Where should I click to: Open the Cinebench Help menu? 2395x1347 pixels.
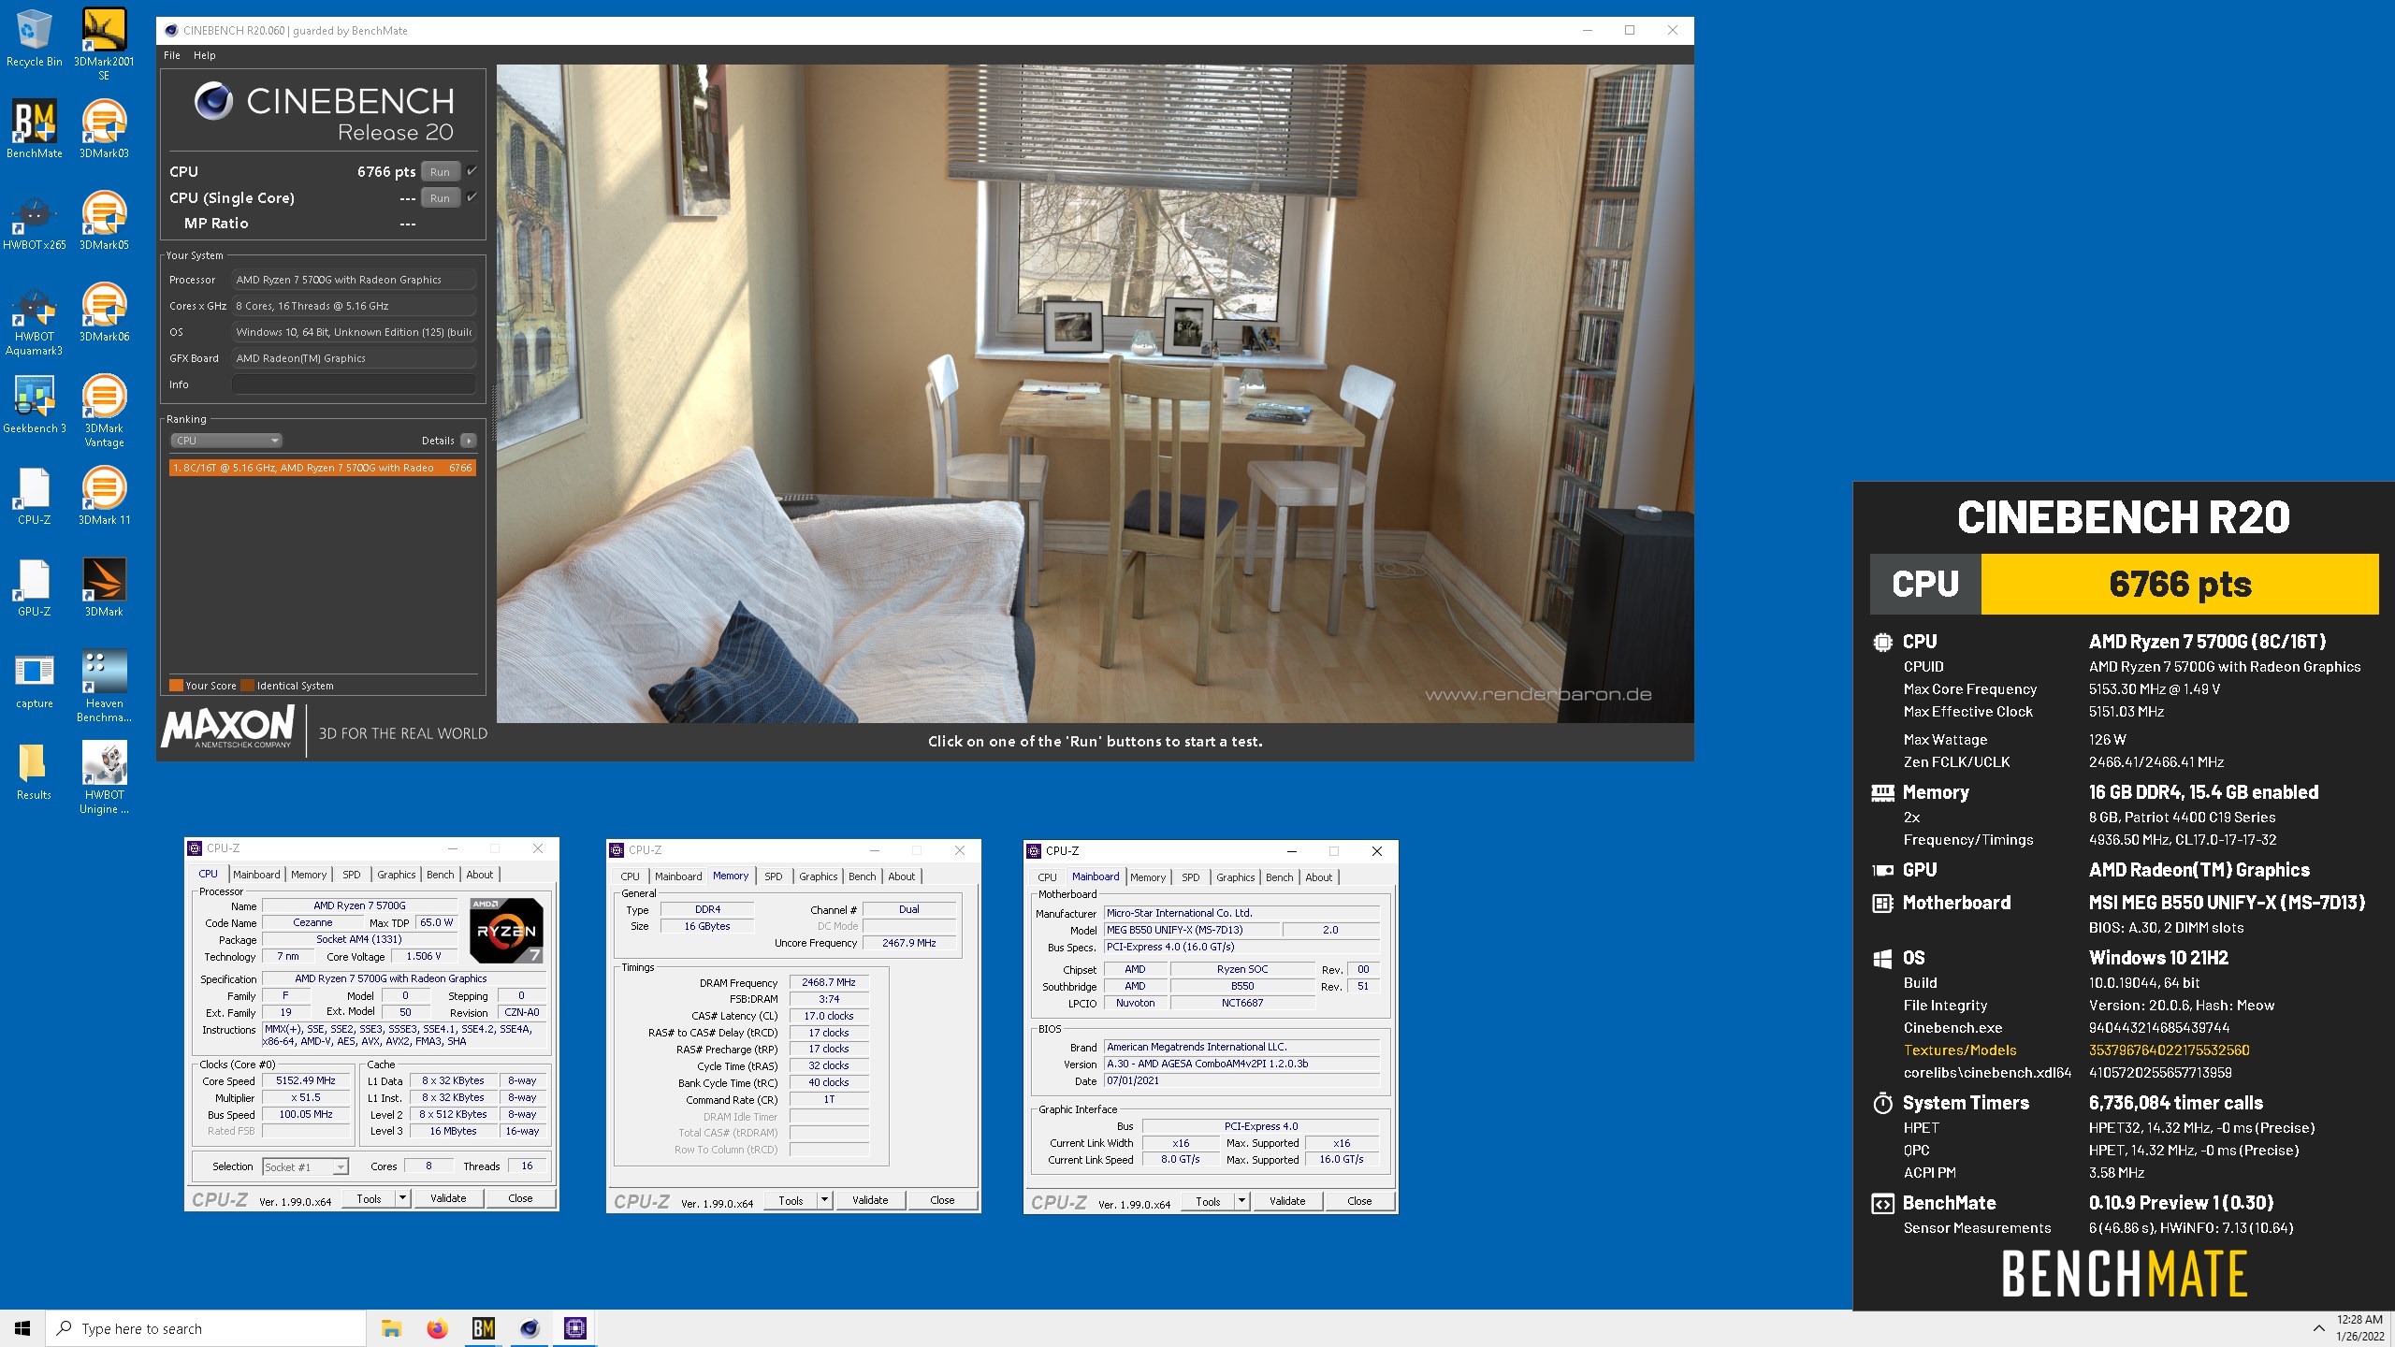pyautogui.click(x=204, y=55)
